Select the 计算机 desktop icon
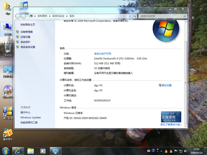Viewport: 207px width, 155px height. click(8, 29)
